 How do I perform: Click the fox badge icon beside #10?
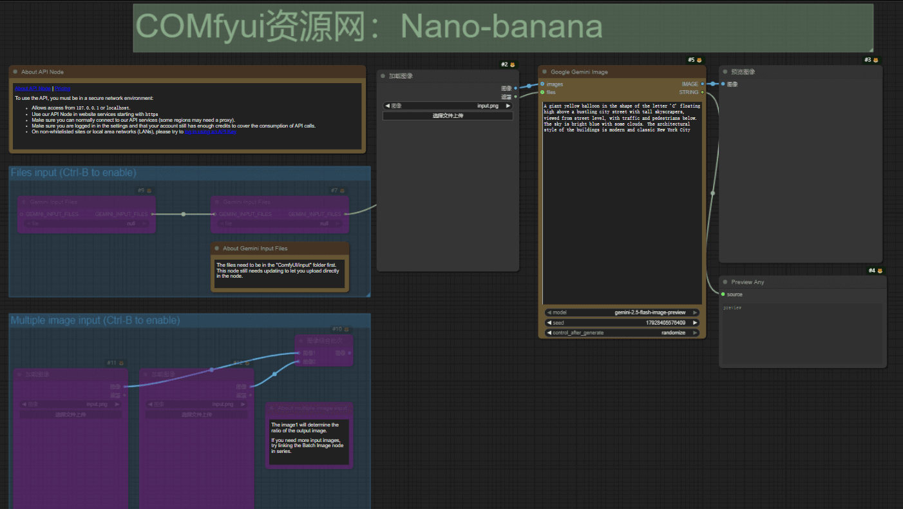pos(347,329)
